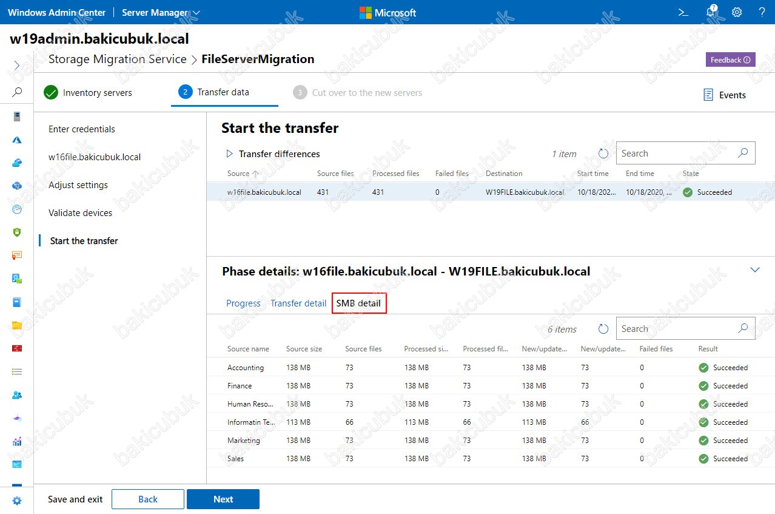Click the State column header
The height and width of the screenshot is (514, 775).
coord(691,173)
